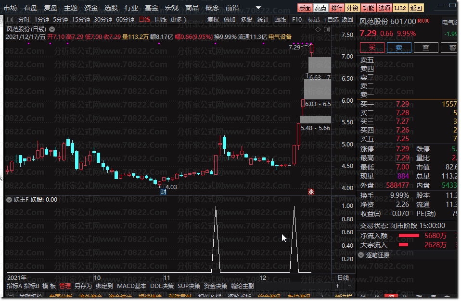This screenshot has height=301, width=461.
Task: Zoom in with the plus icon
Action: click(337, 286)
